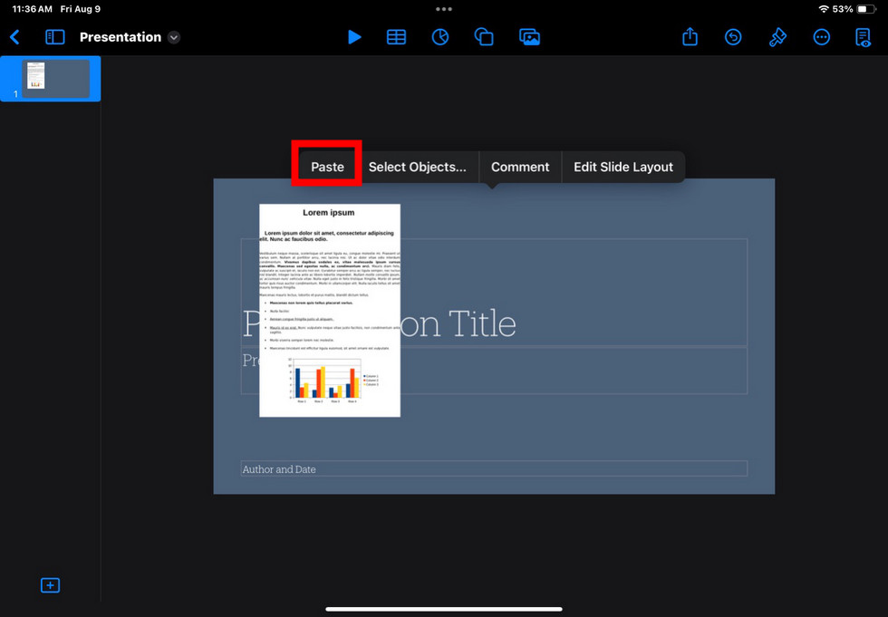Add a new slide with the plus button
The width and height of the screenshot is (888, 617).
(x=50, y=585)
